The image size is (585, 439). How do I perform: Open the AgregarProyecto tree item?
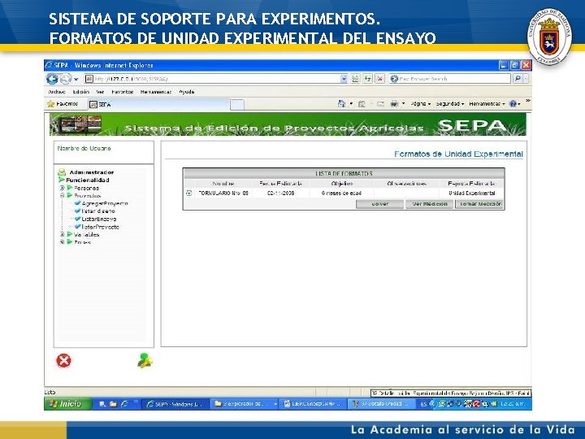[x=105, y=203]
